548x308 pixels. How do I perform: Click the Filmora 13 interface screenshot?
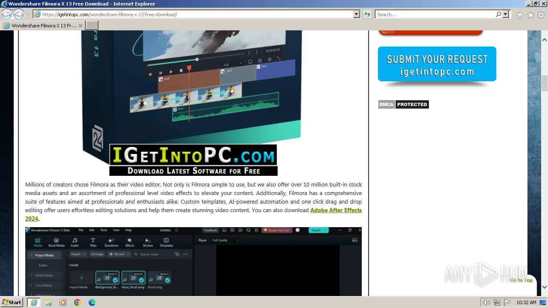pos(194,261)
